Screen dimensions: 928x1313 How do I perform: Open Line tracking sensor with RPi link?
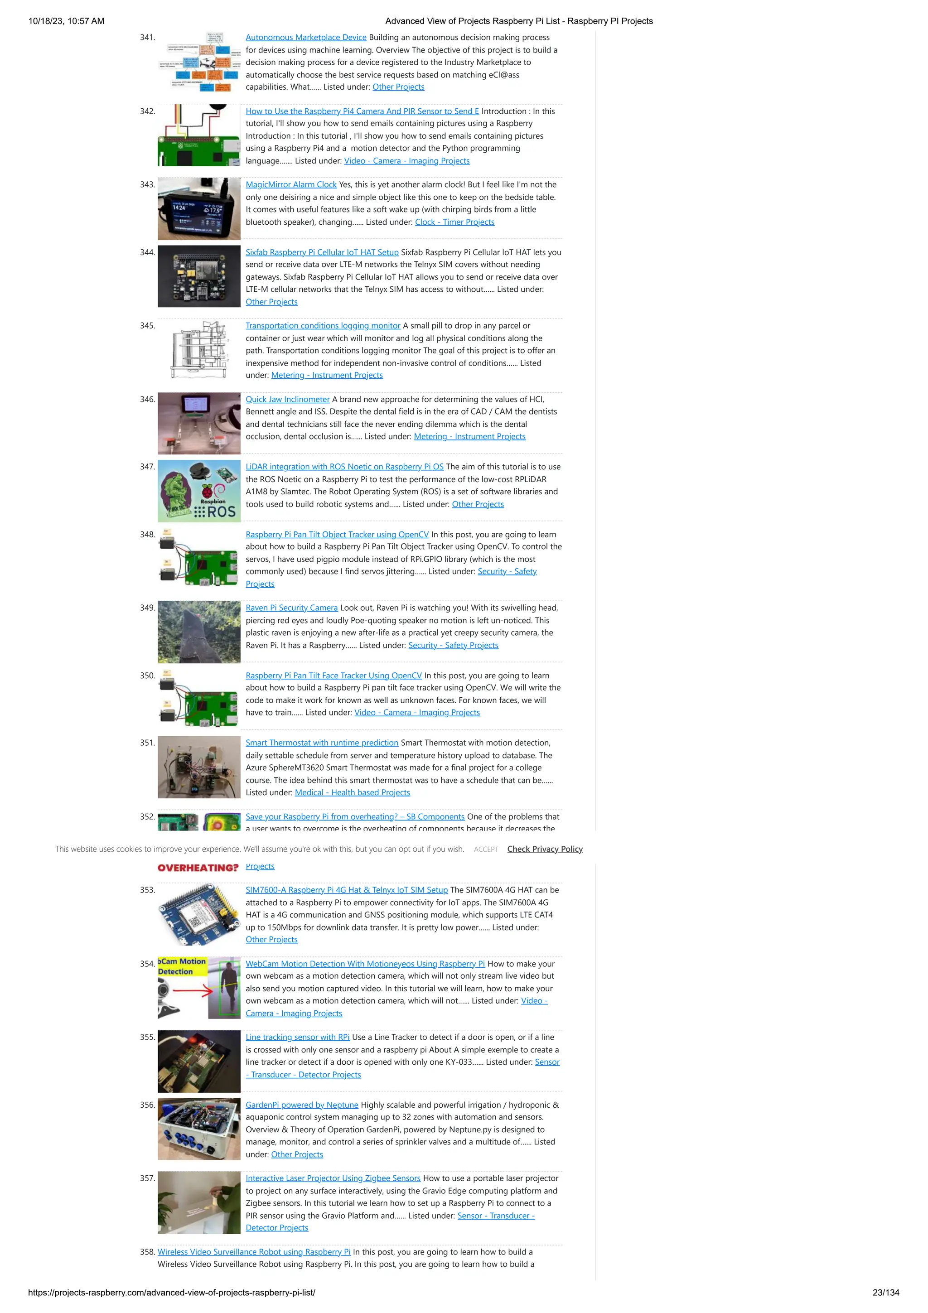coord(297,1037)
